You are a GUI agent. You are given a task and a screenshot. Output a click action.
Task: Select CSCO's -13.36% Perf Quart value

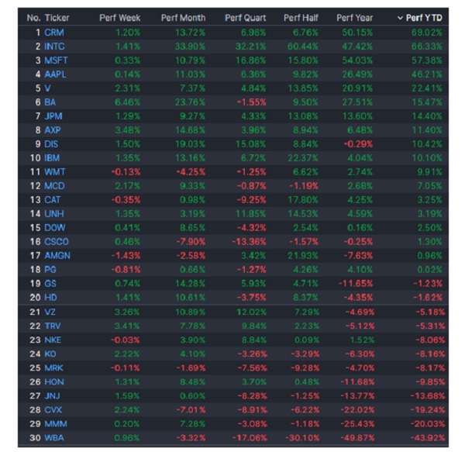click(x=249, y=241)
